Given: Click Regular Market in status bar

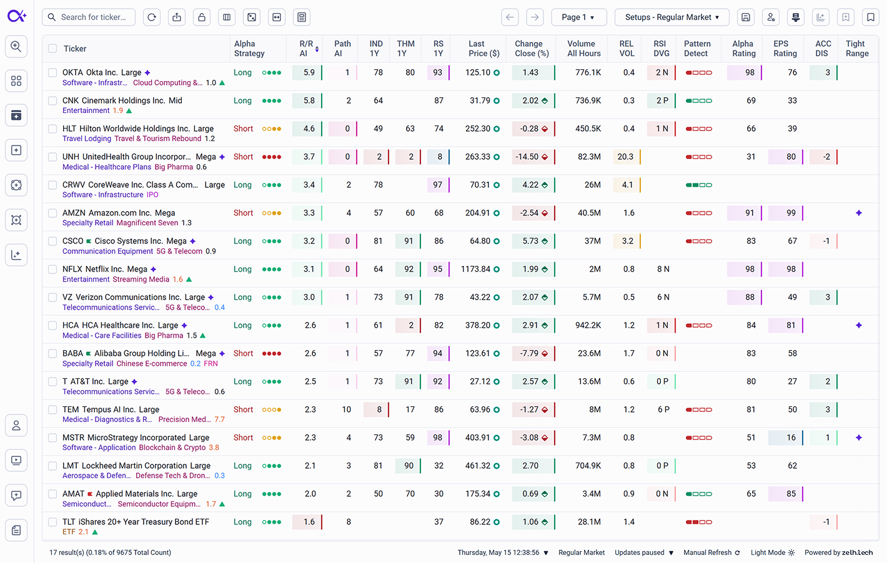Looking at the screenshot, I should (582, 552).
